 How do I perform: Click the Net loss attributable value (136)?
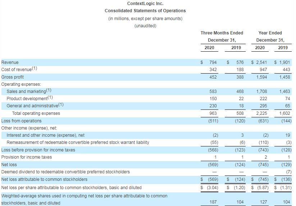click(286, 179)
